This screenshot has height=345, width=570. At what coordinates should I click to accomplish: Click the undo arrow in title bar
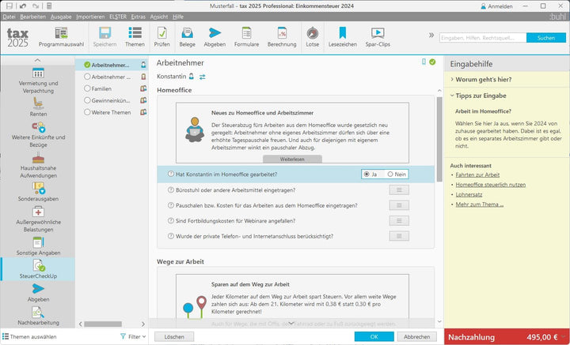point(22,6)
